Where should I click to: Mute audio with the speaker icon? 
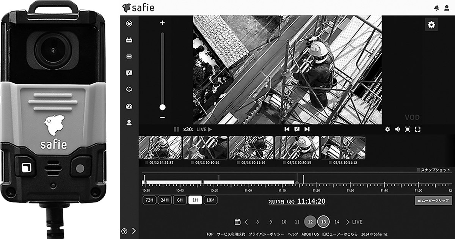[397, 129]
